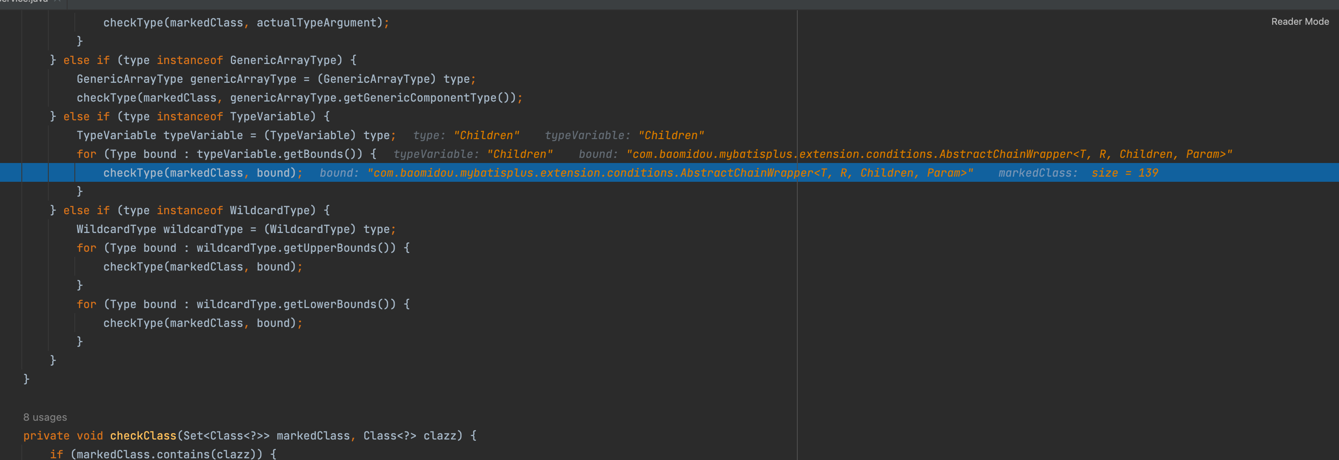Click the inline 'typeVariable: "Children"' hint on the cast line
Screen dimensions: 1339x460
click(x=624, y=135)
